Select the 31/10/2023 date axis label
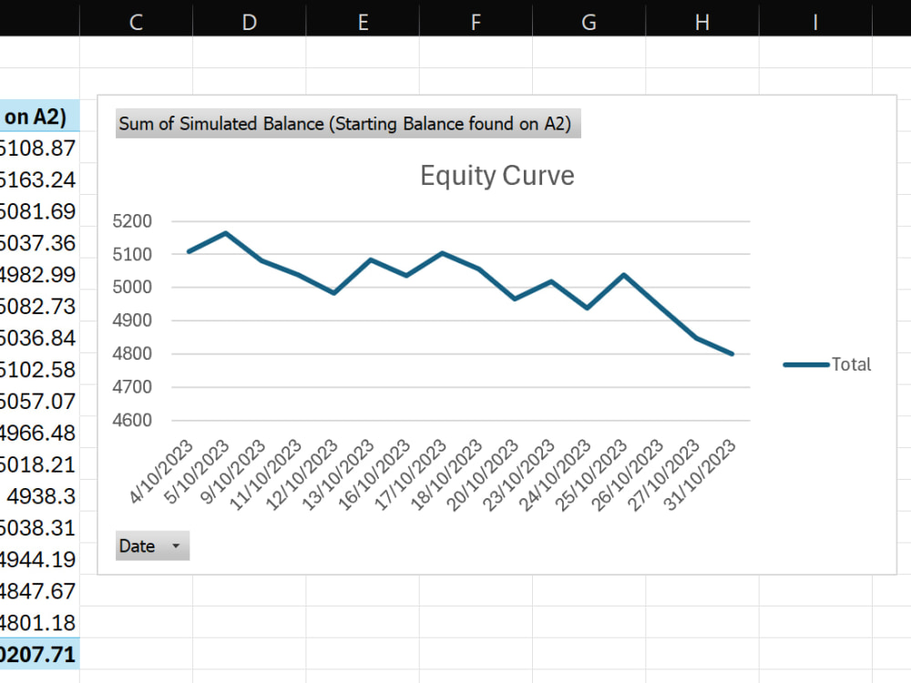 701,474
